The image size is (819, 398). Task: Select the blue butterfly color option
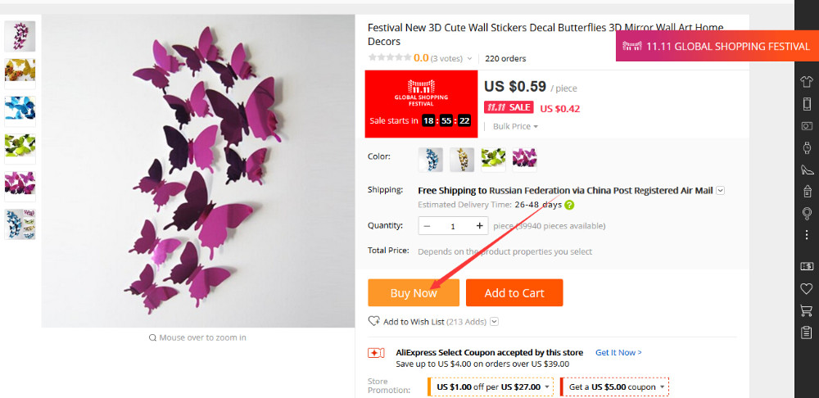(431, 159)
